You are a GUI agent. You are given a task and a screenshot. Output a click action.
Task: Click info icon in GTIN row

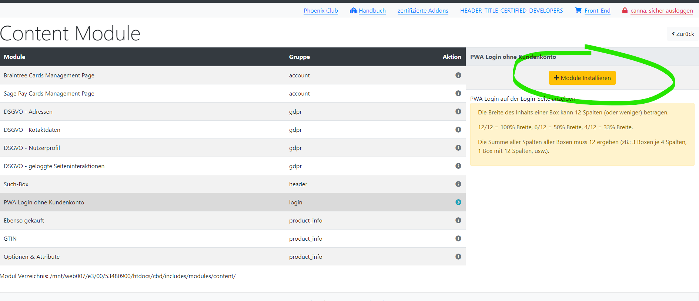458,238
